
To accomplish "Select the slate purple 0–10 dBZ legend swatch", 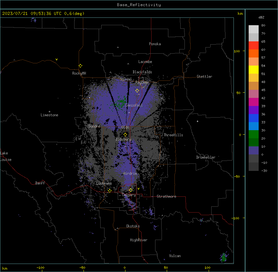I will tap(253, 151).
